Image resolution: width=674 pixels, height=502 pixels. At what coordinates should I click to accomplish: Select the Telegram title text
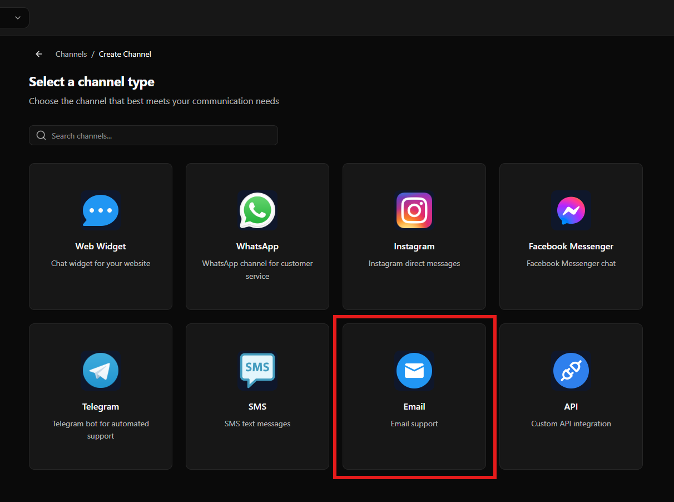pos(101,406)
